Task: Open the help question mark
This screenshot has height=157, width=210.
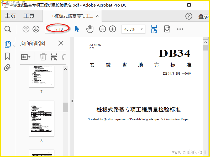Action: [189, 16]
